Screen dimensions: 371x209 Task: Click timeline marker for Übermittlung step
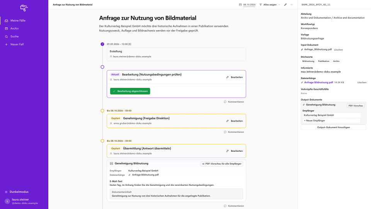(102, 141)
